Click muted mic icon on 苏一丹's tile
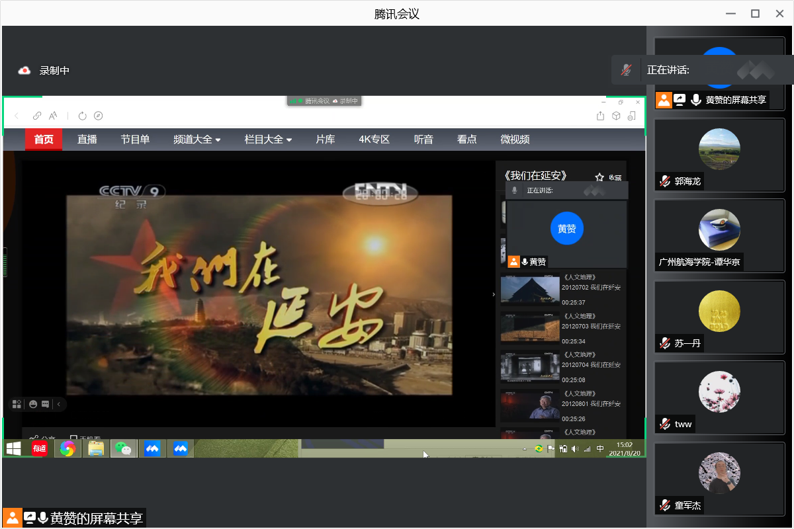This screenshot has width=794, height=529. (665, 343)
